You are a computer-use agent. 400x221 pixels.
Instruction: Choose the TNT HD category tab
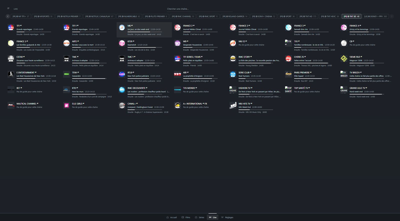tap(308, 16)
